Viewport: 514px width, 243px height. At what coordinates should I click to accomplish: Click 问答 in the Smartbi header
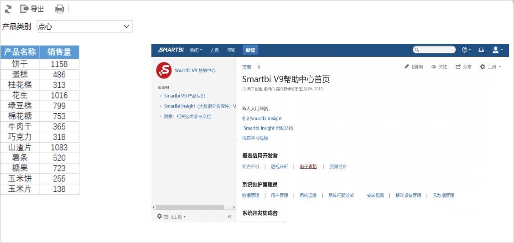[x=231, y=50]
